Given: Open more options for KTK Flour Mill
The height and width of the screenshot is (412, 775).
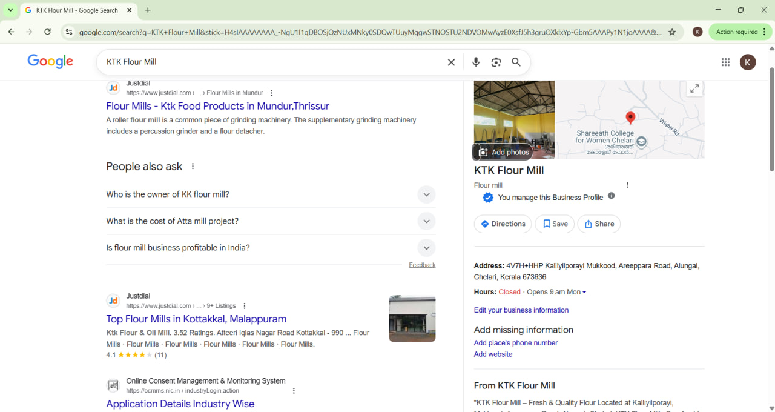Looking at the screenshot, I should (x=627, y=185).
